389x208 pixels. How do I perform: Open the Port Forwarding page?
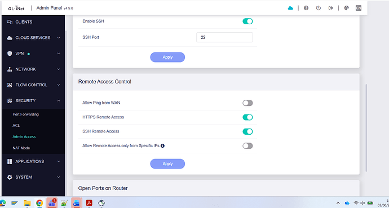[25, 114]
